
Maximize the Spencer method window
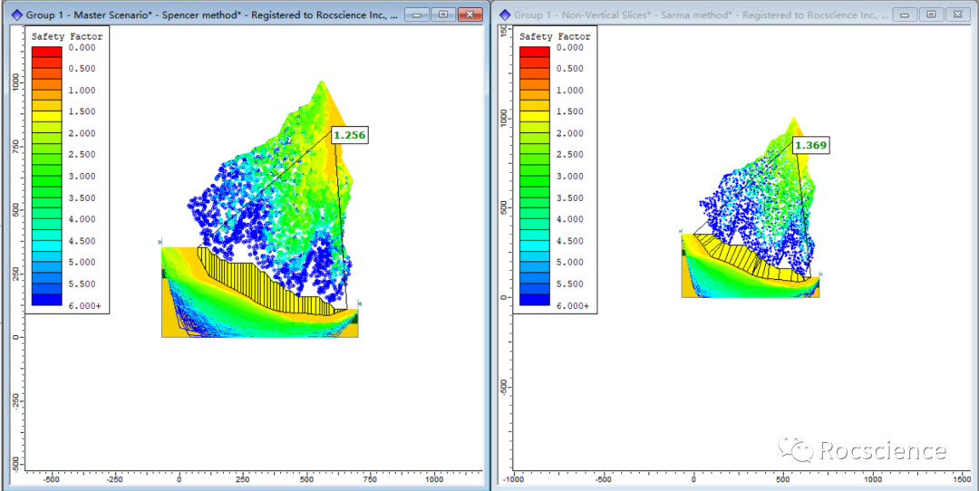442,14
